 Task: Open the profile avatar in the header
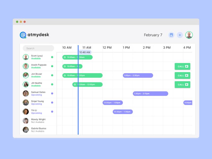click(x=189, y=35)
